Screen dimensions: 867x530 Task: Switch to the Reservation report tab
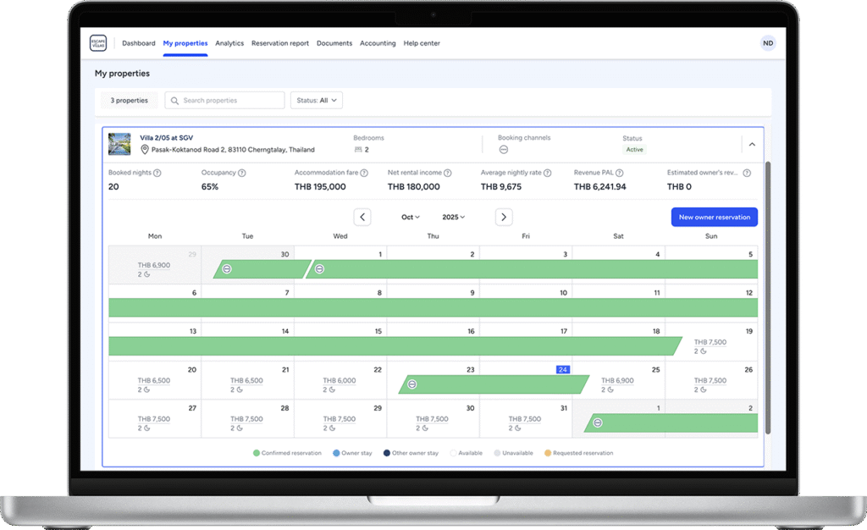click(x=279, y=43)
